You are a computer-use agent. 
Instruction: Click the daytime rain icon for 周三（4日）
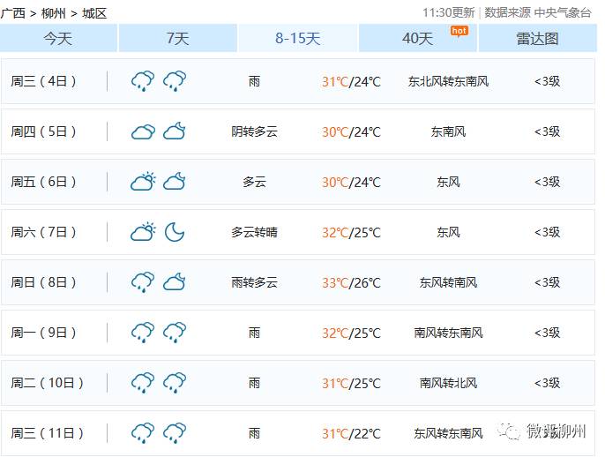[x=143, y=81]
